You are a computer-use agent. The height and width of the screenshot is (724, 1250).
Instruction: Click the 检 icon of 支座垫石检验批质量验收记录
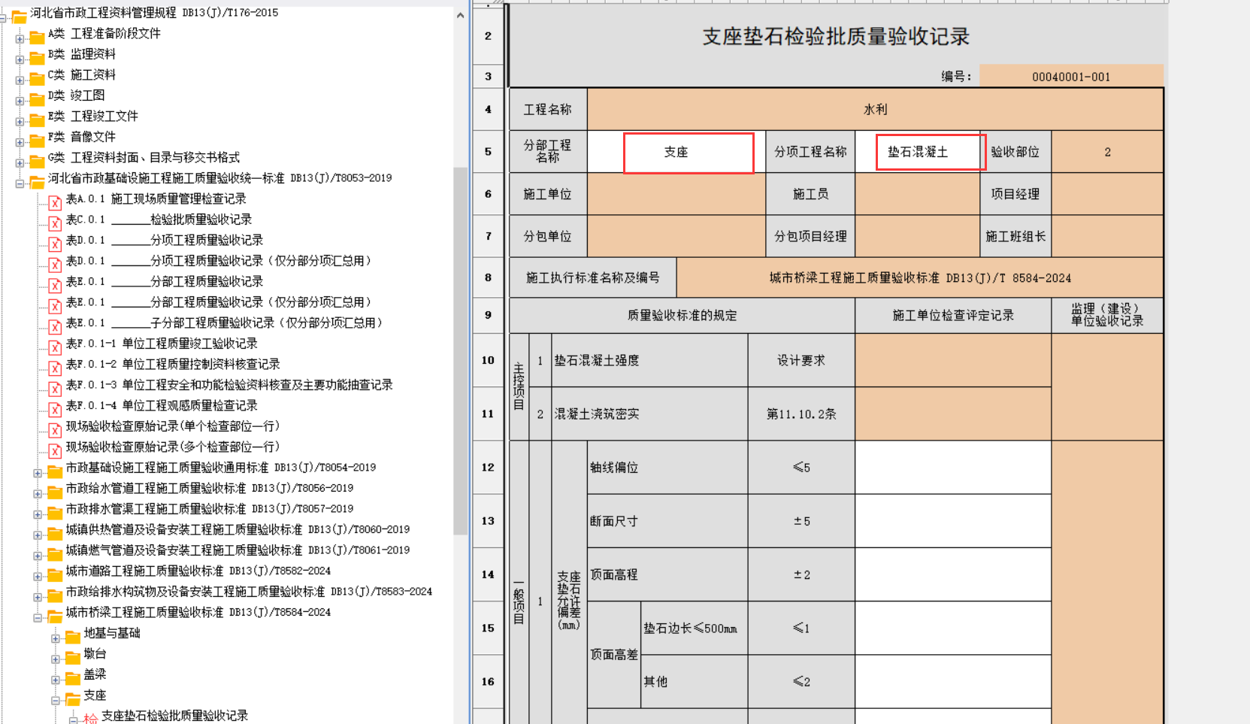tap(90, 718)
